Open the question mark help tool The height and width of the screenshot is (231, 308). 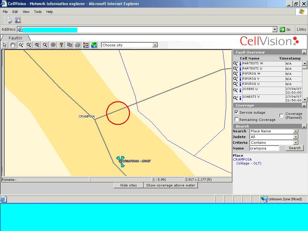tap(61, 45)
